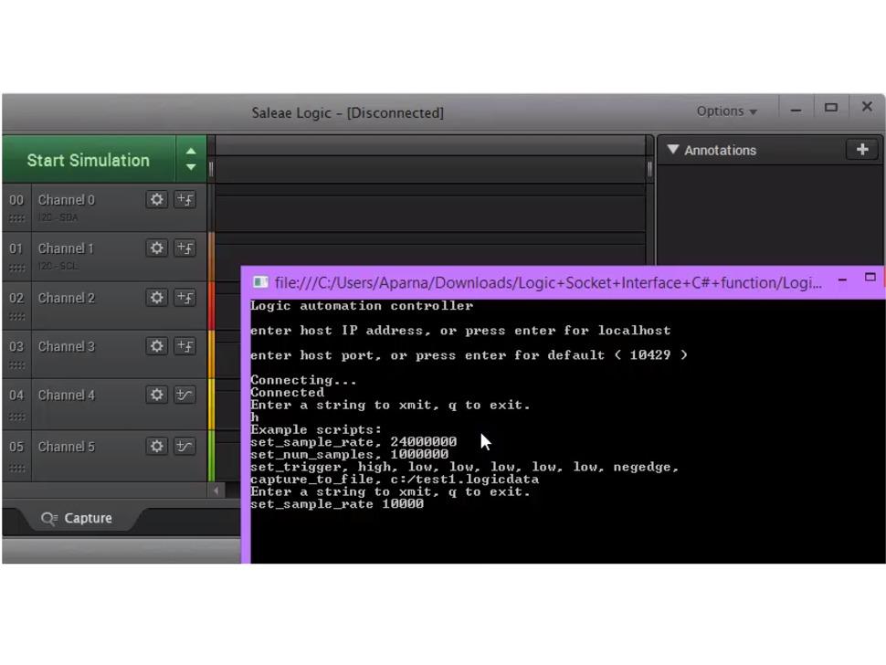
Task: Open Channel 5 settings gear
Action: pos(157,446)
